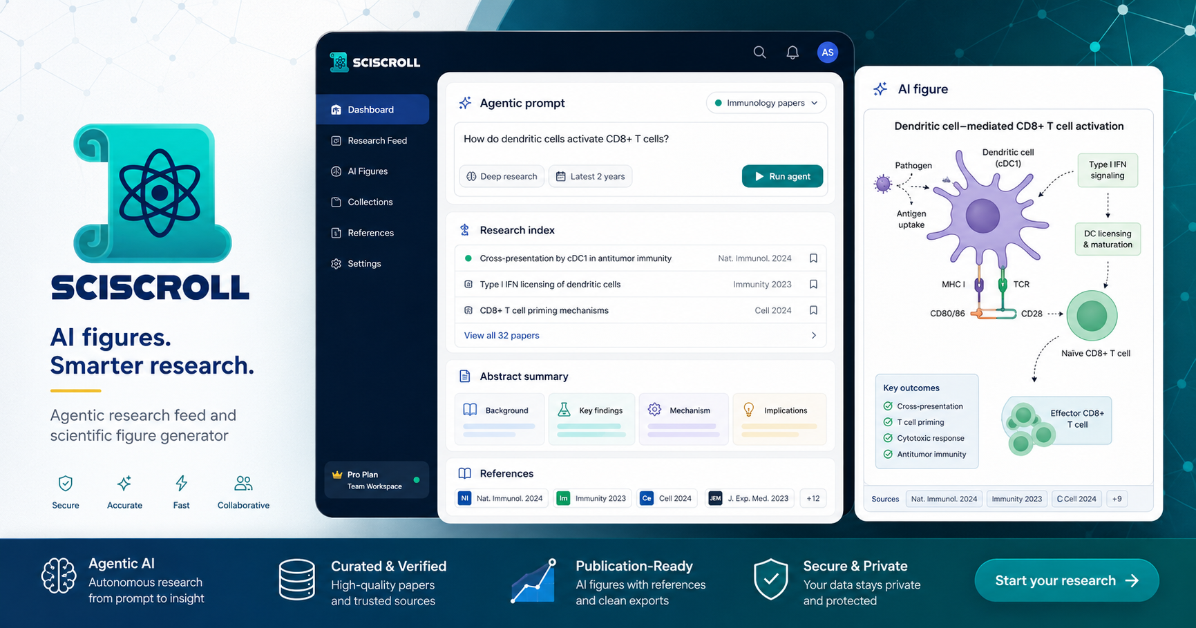The image size is (1196, 628).
Task: Click the Research index icon
Action: pos(465,230)
